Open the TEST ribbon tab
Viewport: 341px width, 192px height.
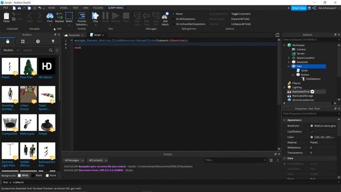pyautogui.click(x=76, y=8)
